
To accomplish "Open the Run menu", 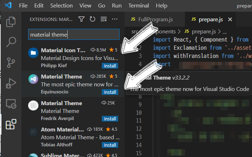I will tap(117, 6).
